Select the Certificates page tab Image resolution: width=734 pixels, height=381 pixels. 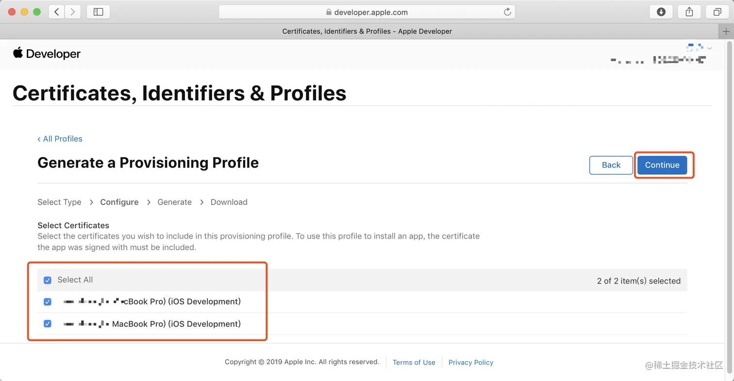367,31
